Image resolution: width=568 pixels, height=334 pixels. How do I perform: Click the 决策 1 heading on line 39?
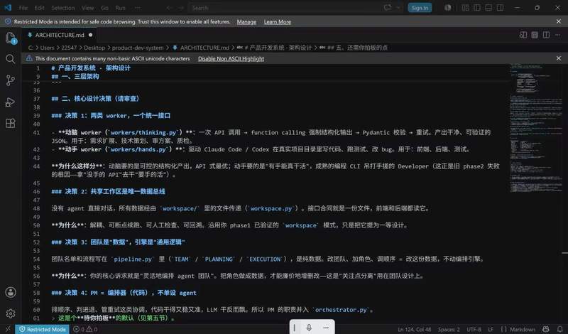(x=111, y=115)
